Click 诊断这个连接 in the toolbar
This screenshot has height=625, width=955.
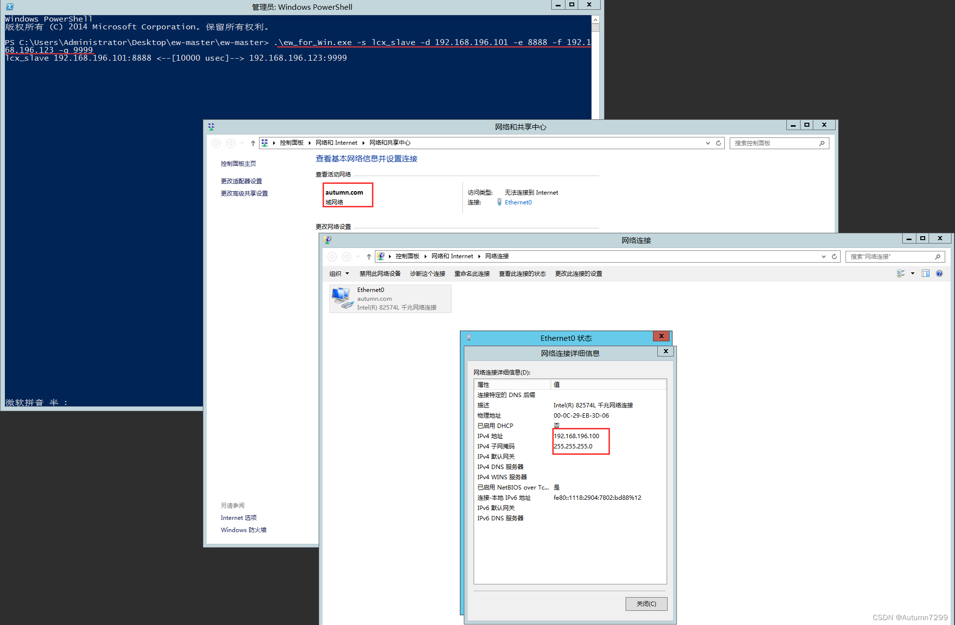428,274
